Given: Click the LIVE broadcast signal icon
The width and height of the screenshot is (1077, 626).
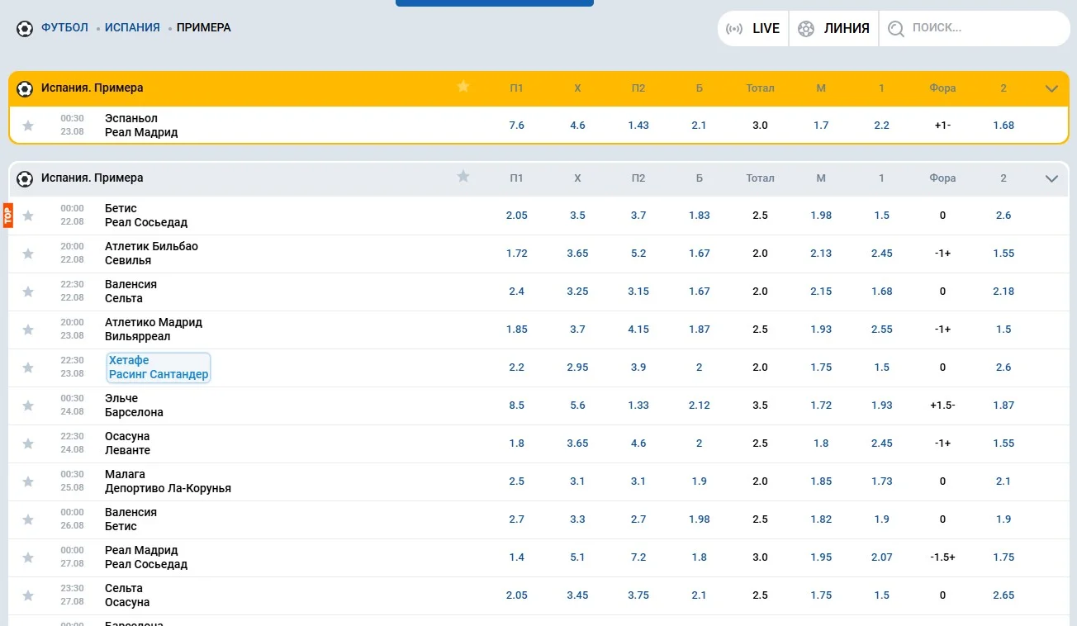Looking at the screenshot, I should point(733,29).
